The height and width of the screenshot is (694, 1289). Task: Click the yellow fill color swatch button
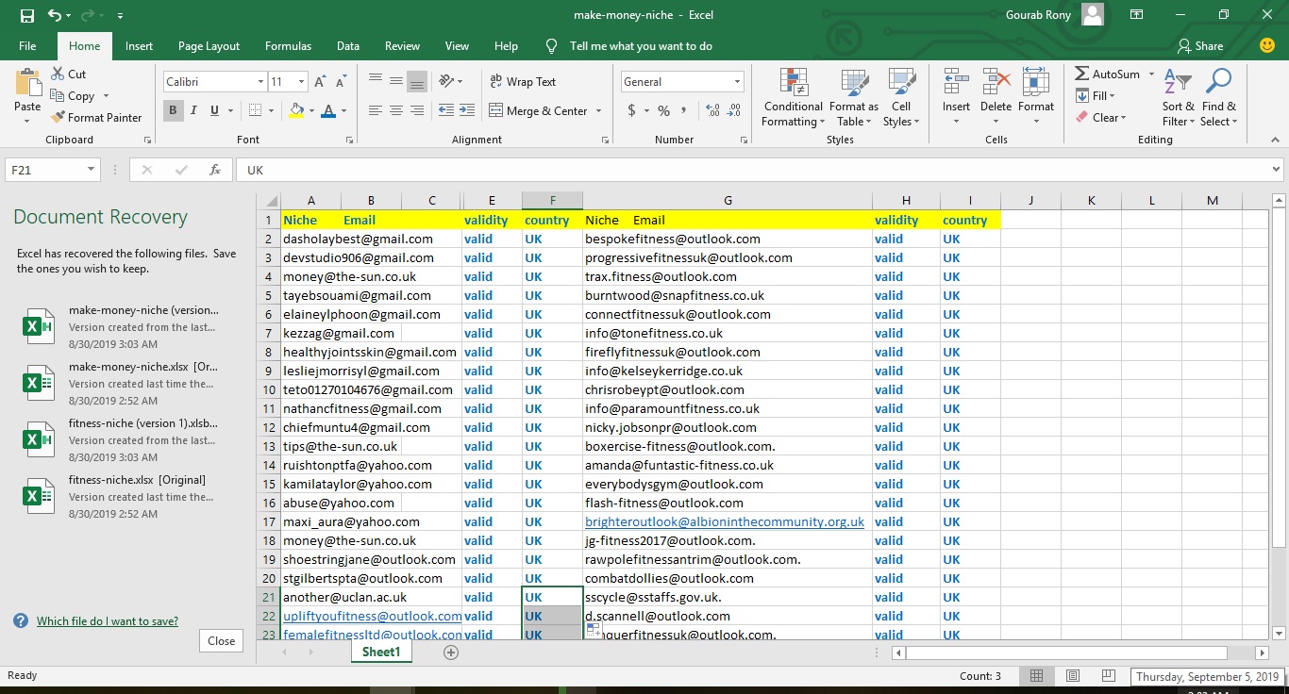pos(296,110)
